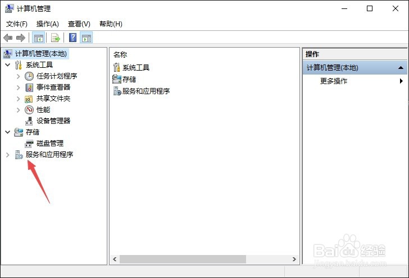Select 服务和应用程序 text in center list

click(x=146, y=91)
